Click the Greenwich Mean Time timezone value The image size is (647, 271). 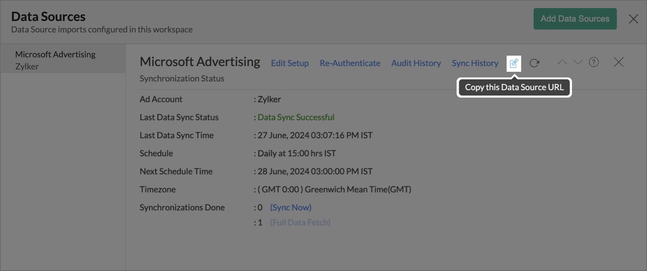pyautogui.click(x=334, y=190)
